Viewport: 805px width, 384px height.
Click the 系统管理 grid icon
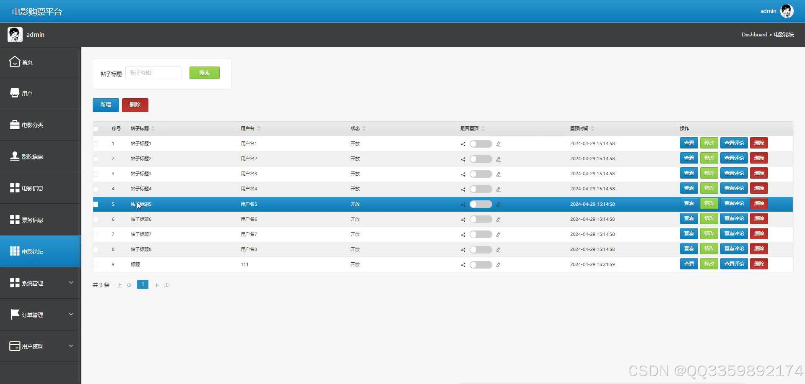click(15, 283)
